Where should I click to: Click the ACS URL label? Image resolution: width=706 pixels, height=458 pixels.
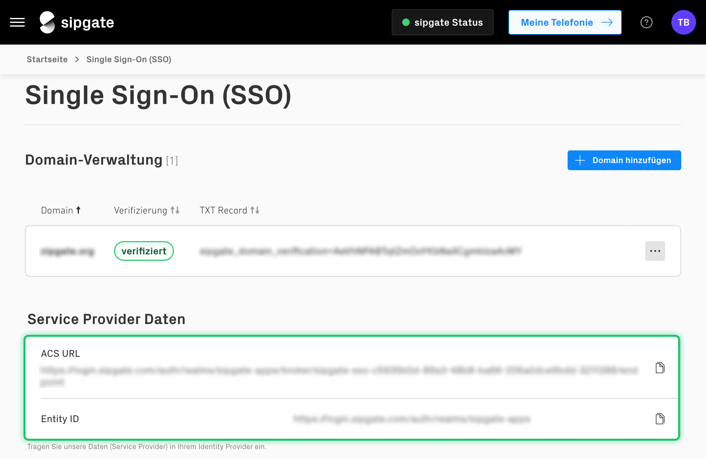tap(60, 354)
